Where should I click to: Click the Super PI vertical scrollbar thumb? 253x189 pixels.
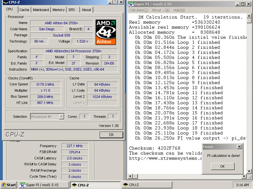249,21
